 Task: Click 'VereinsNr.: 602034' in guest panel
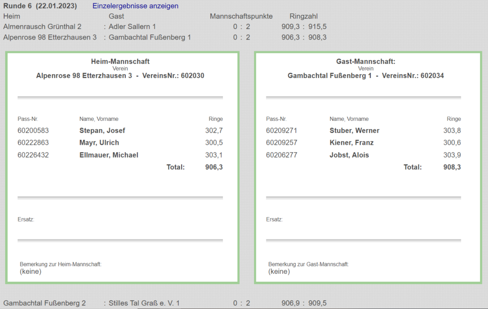click(x=413, y=76)
